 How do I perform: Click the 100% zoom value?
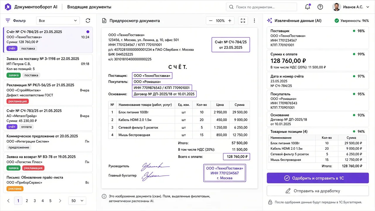point(220,21)
